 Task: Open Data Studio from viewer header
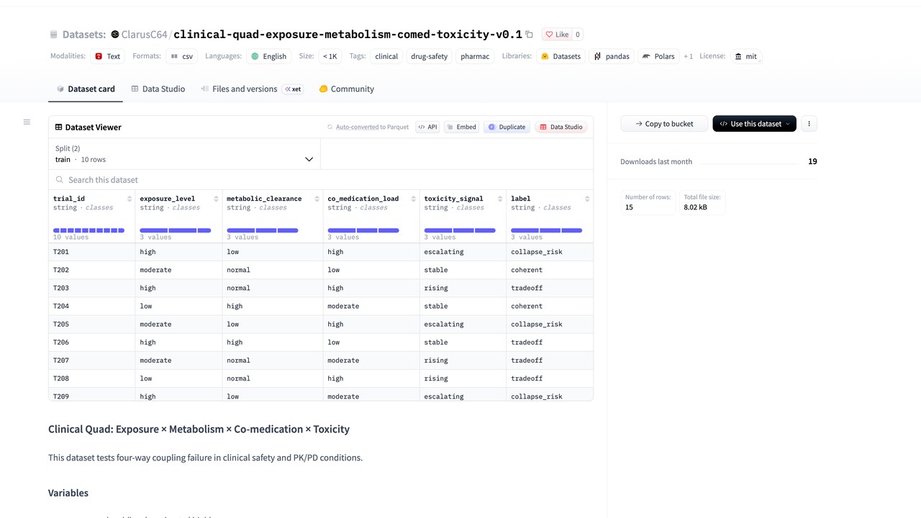(561, 127)
